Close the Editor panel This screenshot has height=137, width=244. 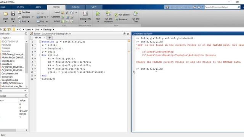pos(128,33)
